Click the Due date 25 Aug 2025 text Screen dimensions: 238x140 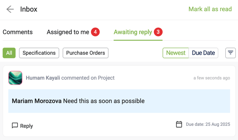click(x=208, y=124)
